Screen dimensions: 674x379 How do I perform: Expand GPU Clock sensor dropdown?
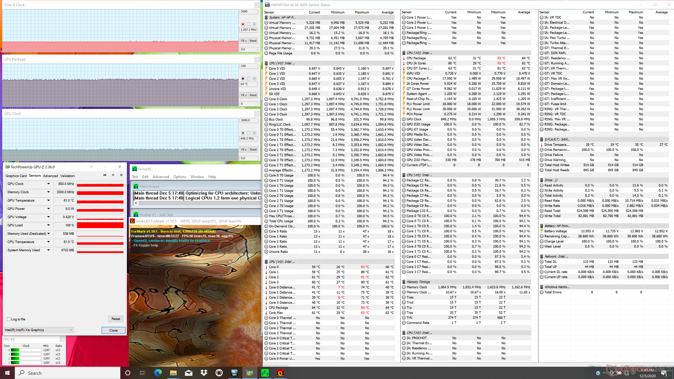[48, 184]
